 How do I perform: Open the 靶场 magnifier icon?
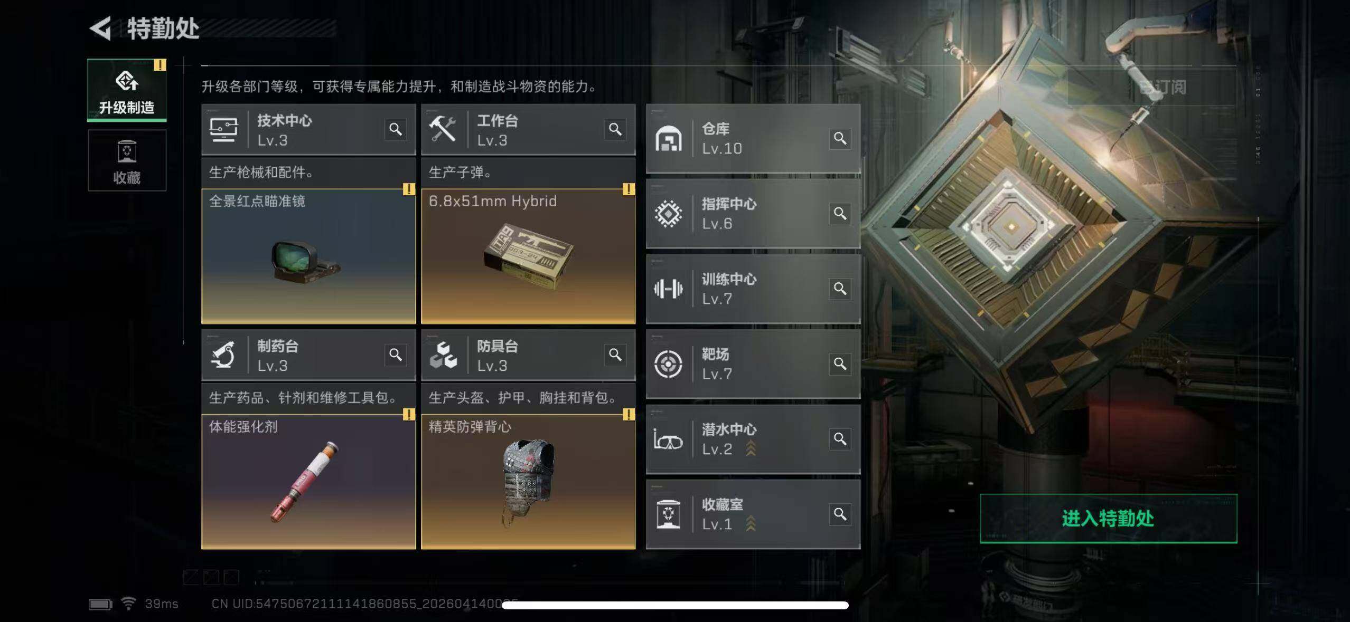click(840, 363)
